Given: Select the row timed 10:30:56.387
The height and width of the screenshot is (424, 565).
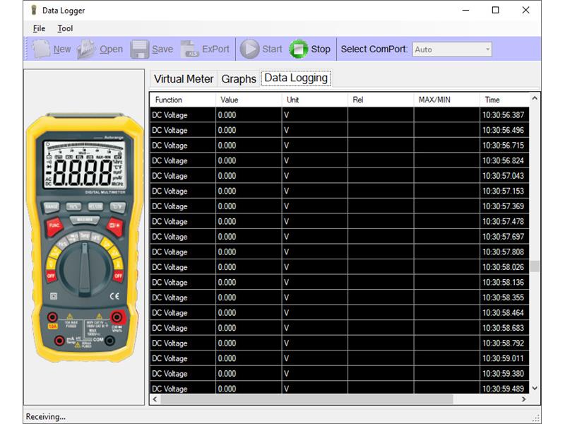Looking at the screenshot, I should coord(340,115).
